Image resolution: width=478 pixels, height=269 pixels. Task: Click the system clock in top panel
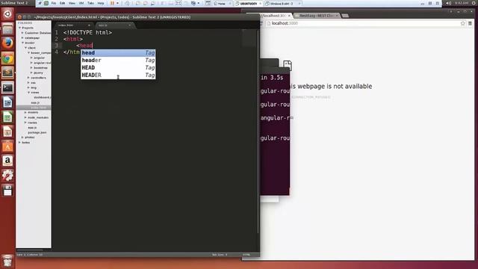pyautogui.click(x=462, y=3)
